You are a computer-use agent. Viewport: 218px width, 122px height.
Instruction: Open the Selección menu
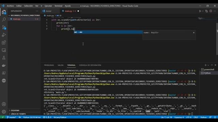pyautogui.click(x=28, y=6)
